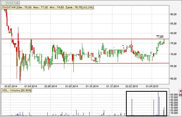Select the OVOSTAR legend tab at top

point(10,2)
